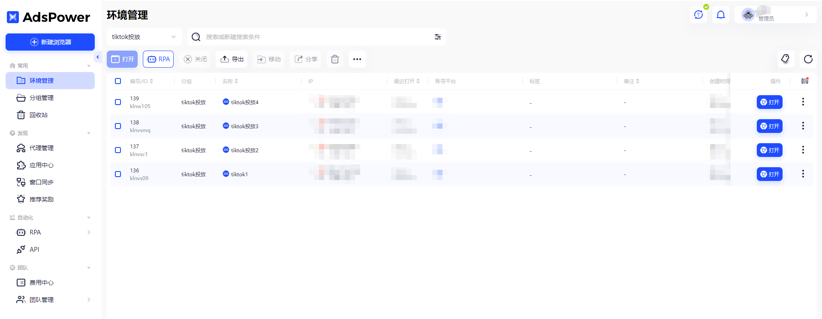The width and height of the screenshot is (822, 319).
Task: Select the checkbox for row 138
Action: [x=118, y=126]
